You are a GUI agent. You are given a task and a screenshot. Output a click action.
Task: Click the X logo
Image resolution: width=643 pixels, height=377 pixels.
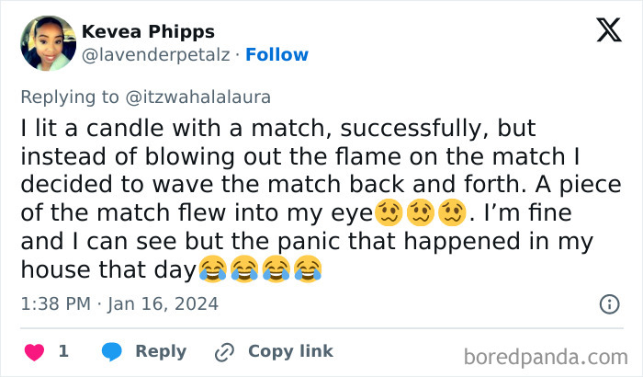tap(608, 32)
